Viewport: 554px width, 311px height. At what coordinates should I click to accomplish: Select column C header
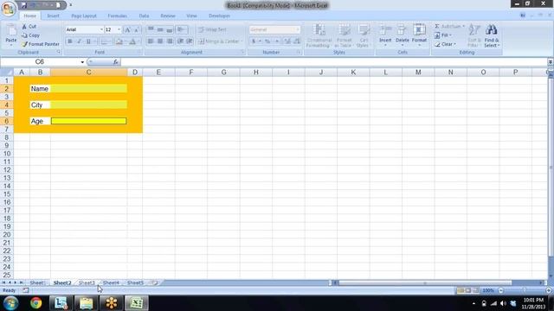tap(88, 73)
